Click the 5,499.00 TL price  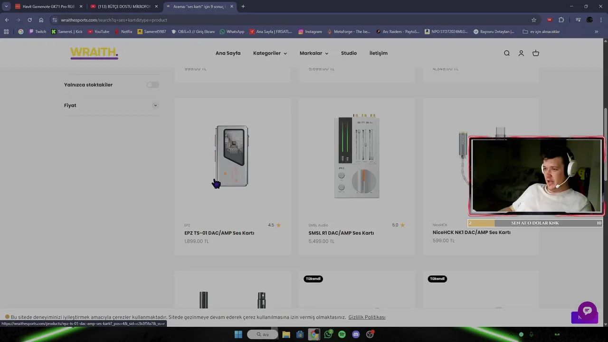(x=321, y=241)
